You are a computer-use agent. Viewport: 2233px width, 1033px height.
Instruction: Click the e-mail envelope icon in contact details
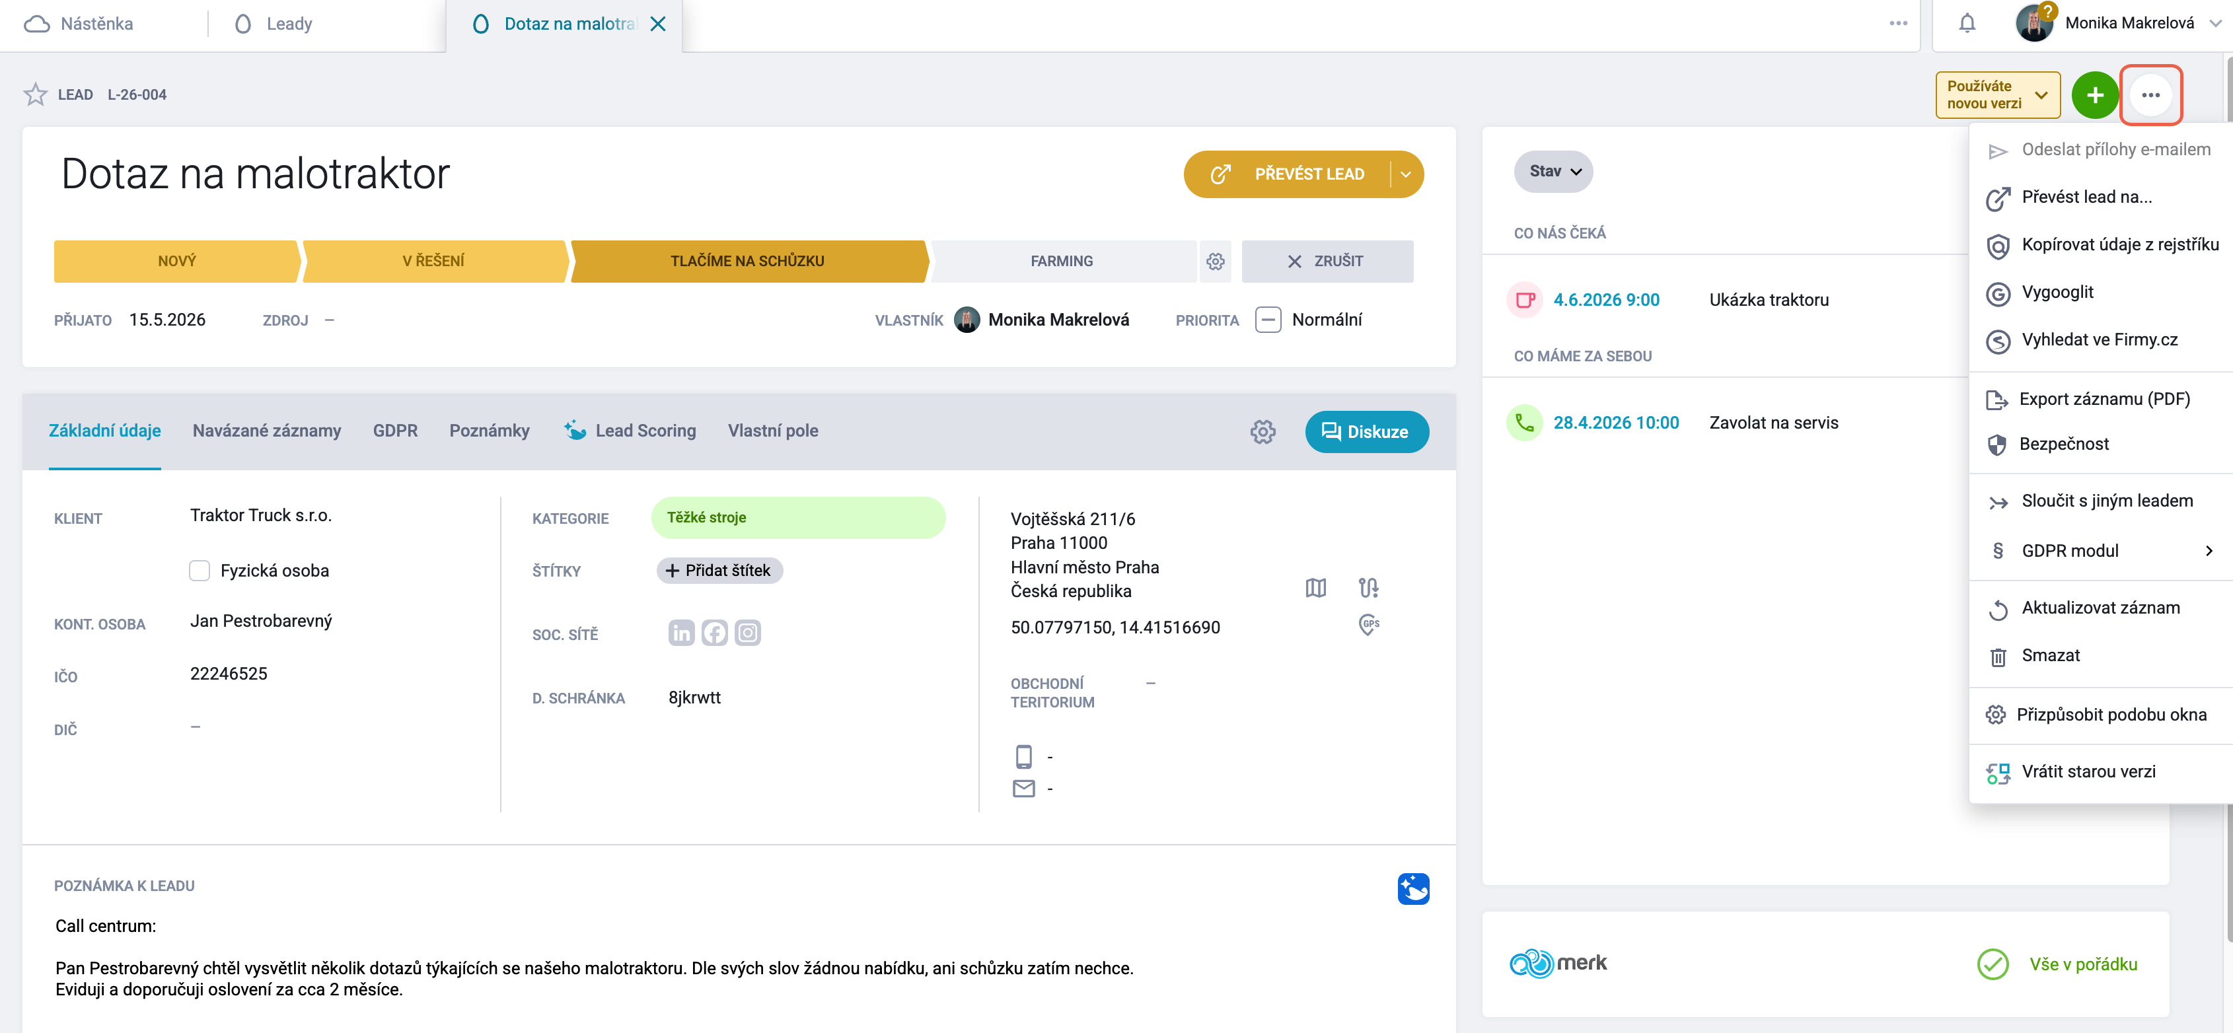1023,789
